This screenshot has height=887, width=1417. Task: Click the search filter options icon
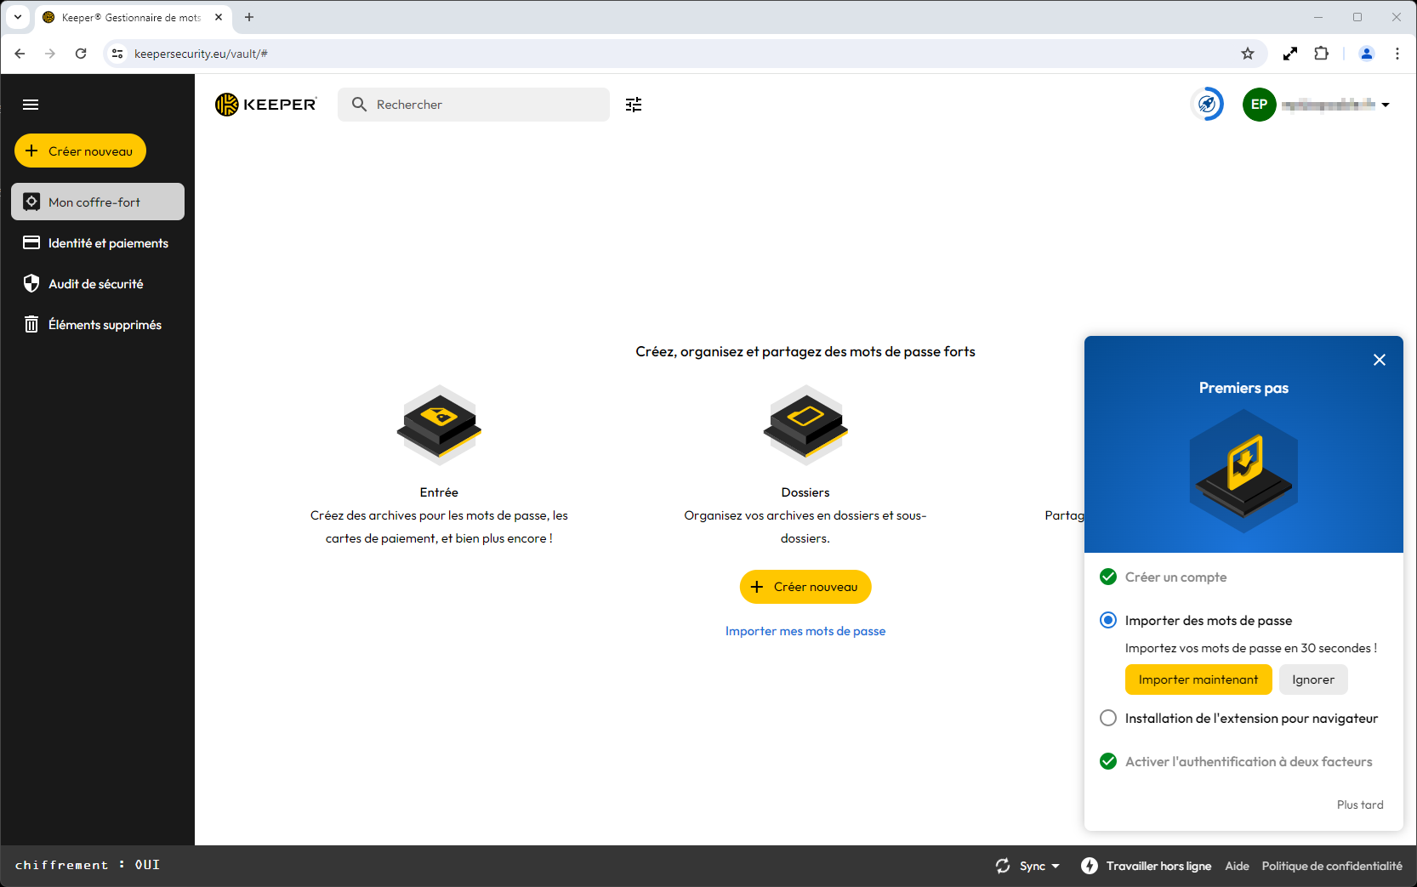pyautogui.click(x=634, y=105)
